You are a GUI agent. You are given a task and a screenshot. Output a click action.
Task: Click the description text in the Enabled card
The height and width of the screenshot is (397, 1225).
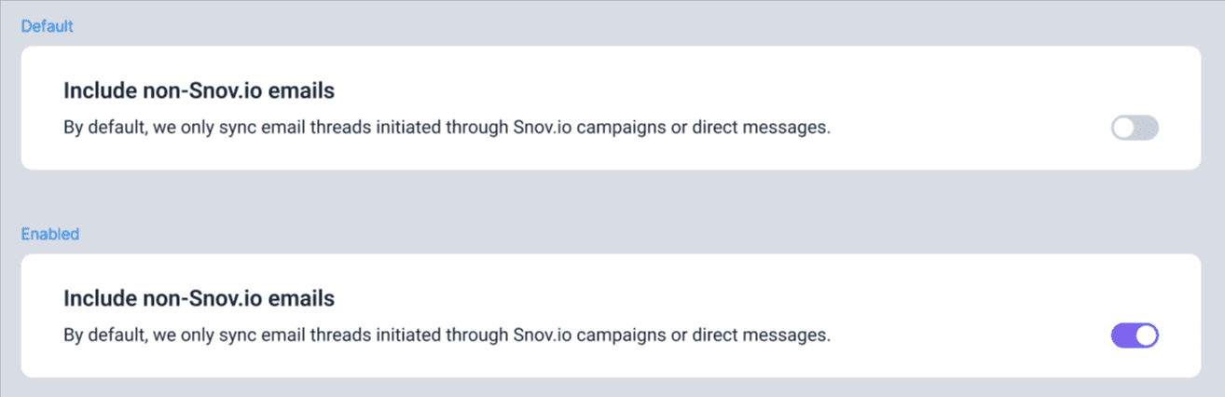[446, 335]
